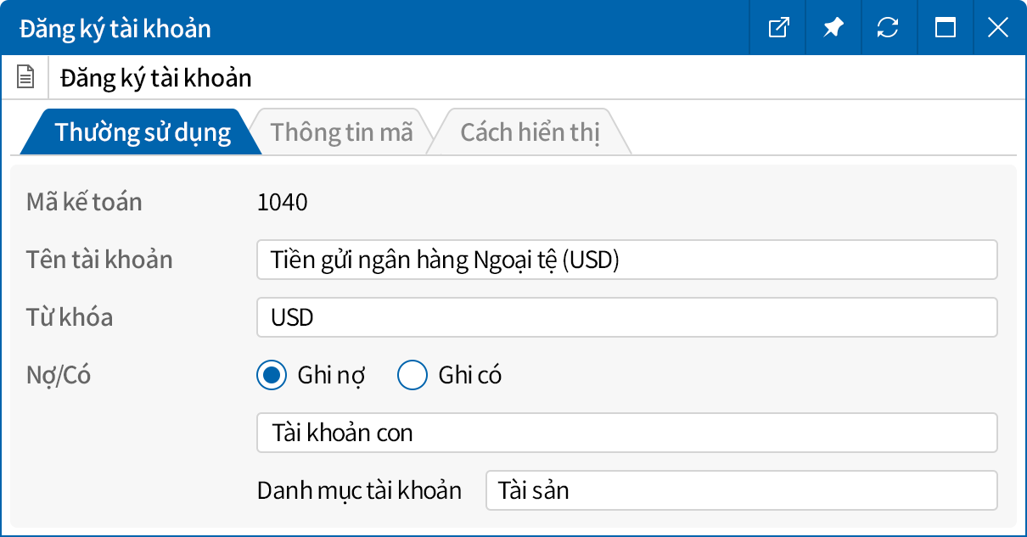Click the Đăng ký tài khoản breadcrumb link
The image size is (1027, 537).
[154, 77]
